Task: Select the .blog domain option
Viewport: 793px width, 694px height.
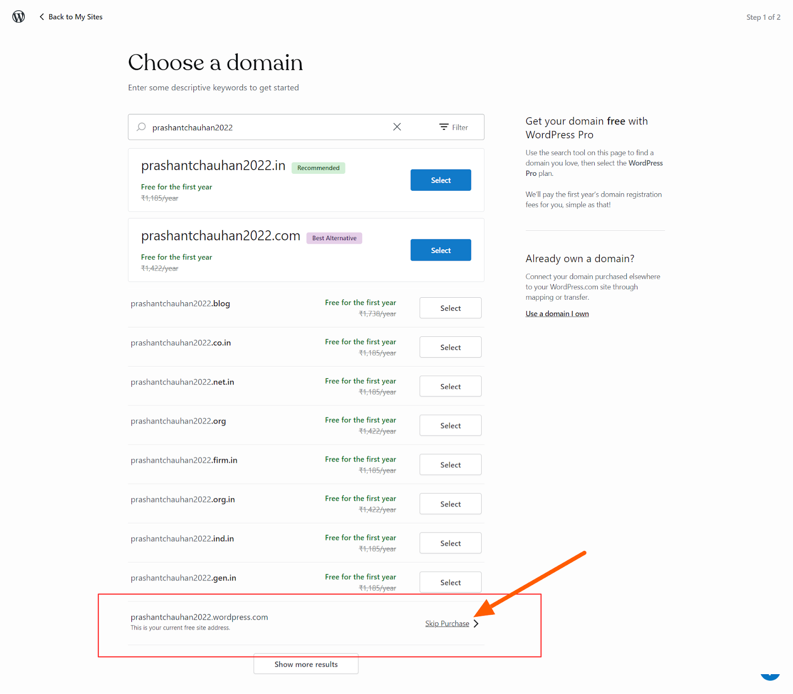Action: [450, 308]
